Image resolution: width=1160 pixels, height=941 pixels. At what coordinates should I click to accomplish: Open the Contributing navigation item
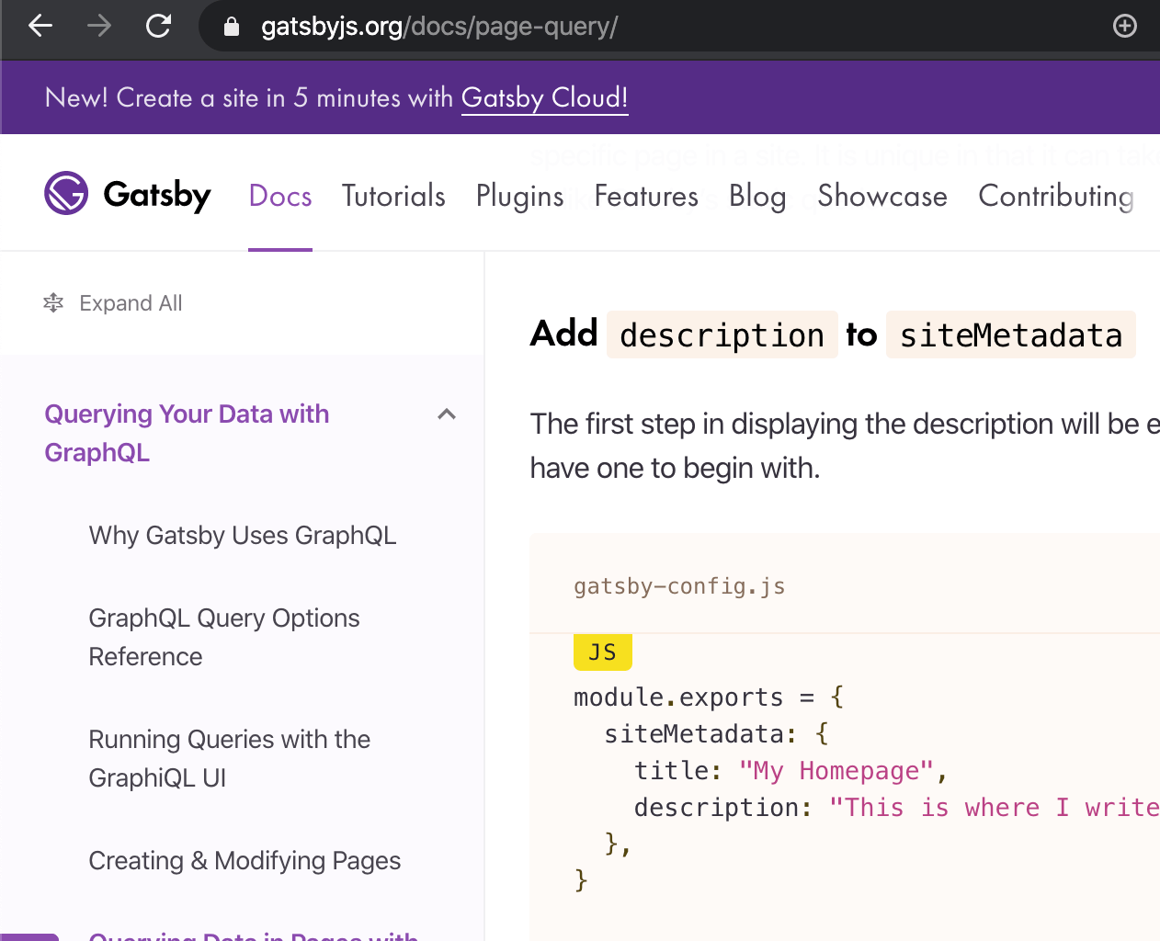[1056, 196]
